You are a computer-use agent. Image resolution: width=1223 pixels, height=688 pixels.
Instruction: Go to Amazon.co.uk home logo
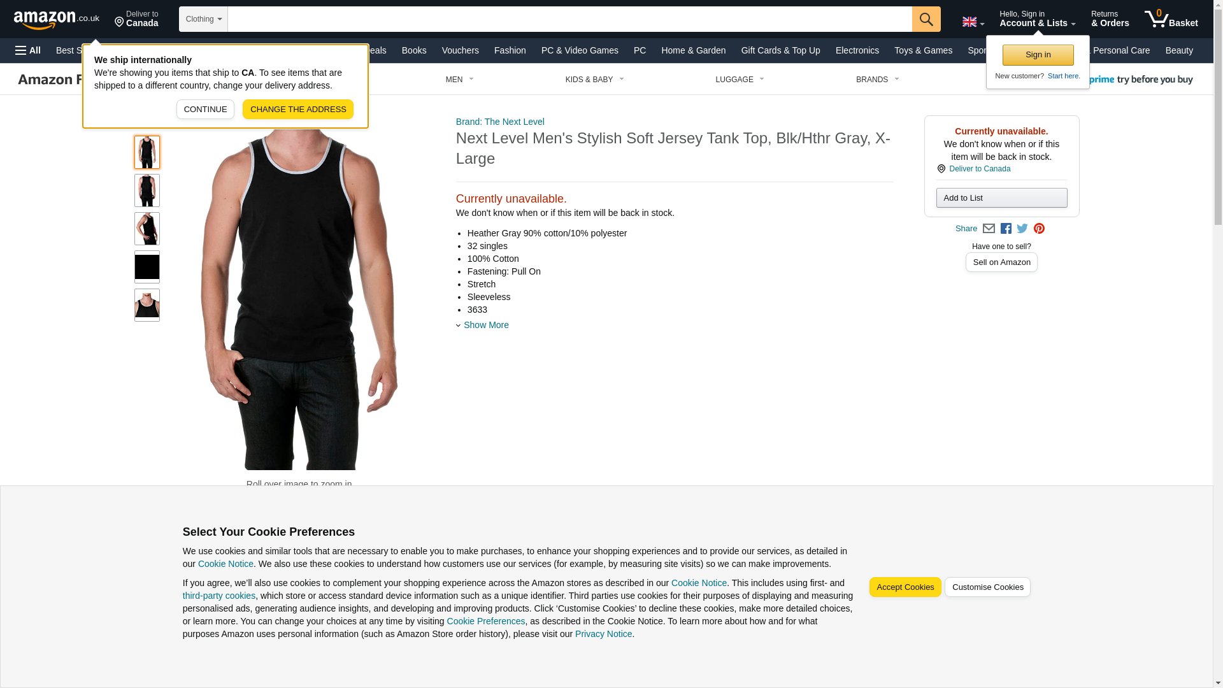tap(57, 19)
